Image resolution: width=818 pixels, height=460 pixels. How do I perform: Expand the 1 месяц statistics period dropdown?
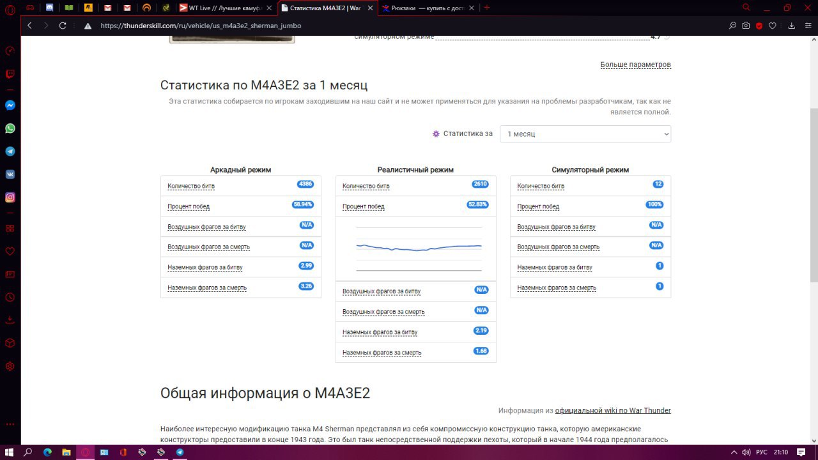[x=585, y=134]
